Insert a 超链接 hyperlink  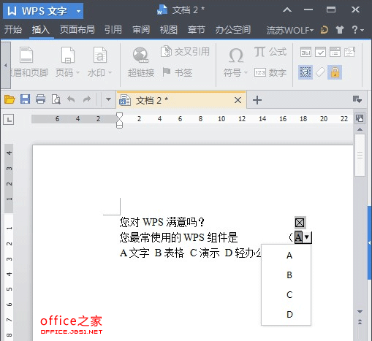[x=141, y=62]
